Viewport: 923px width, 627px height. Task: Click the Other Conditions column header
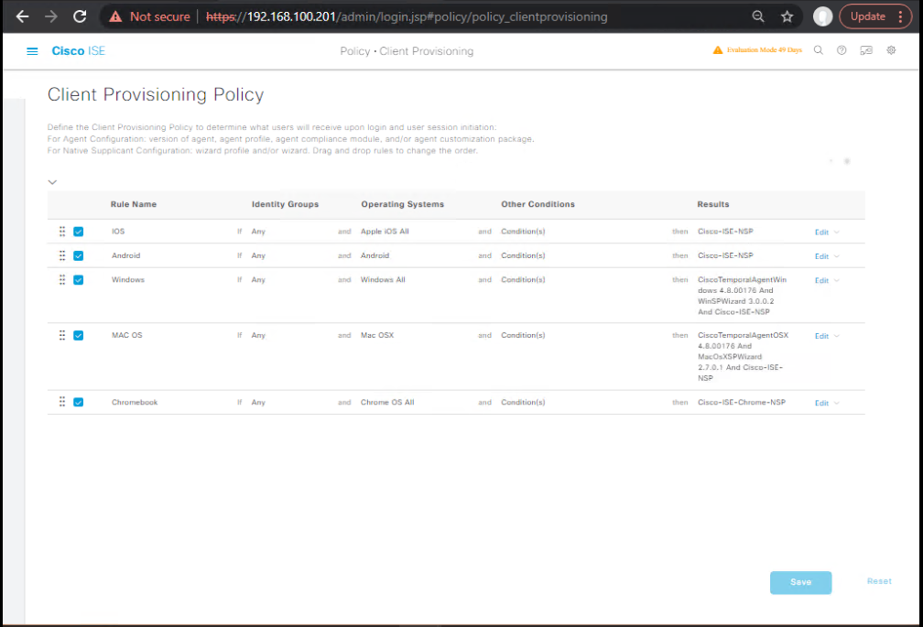coord(538,204)
